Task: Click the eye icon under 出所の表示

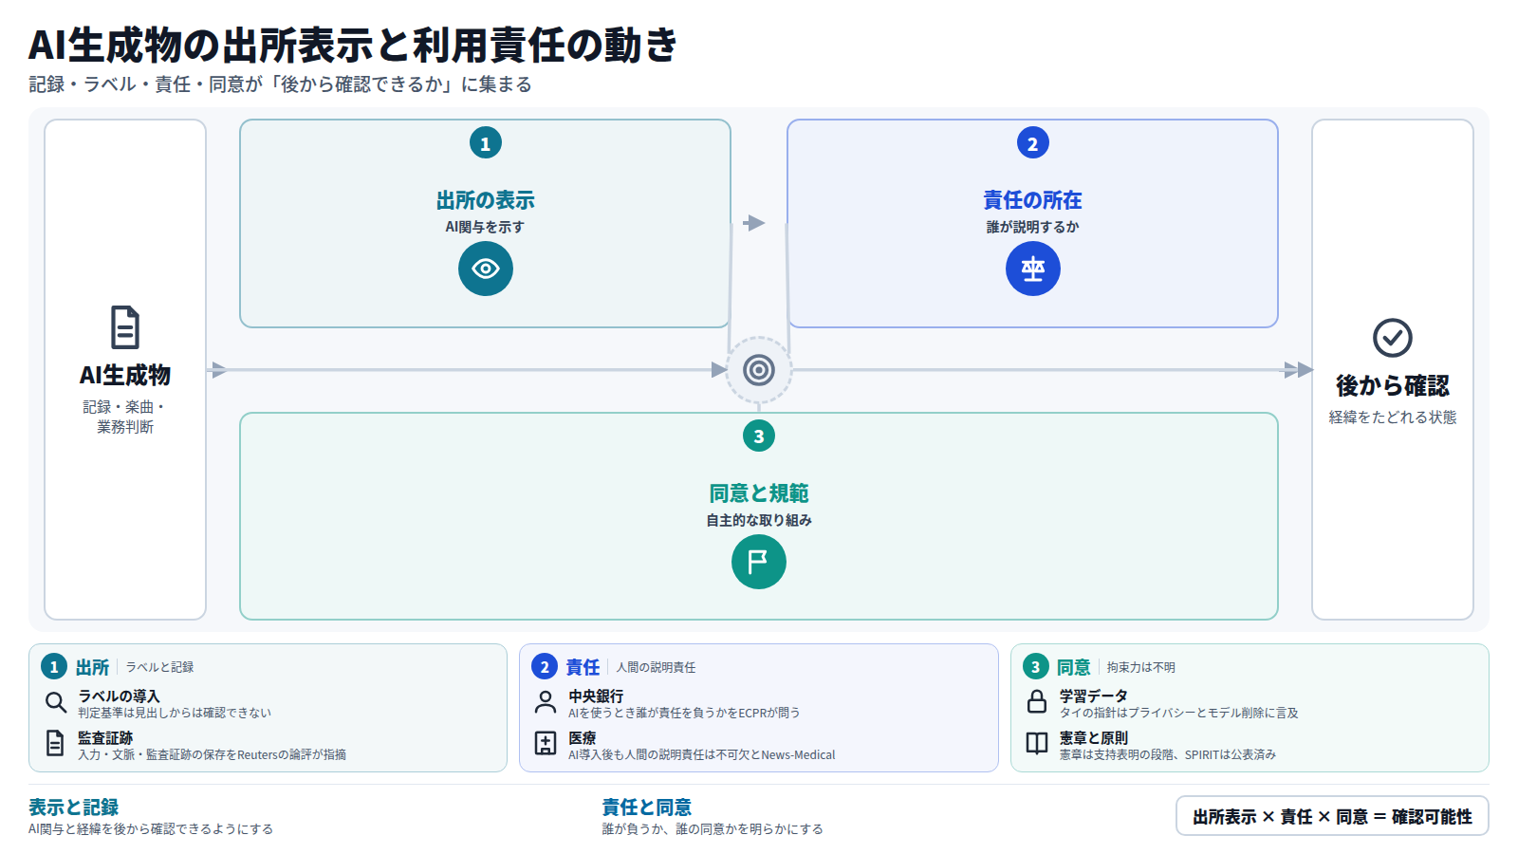Action: tap(486, 269)
